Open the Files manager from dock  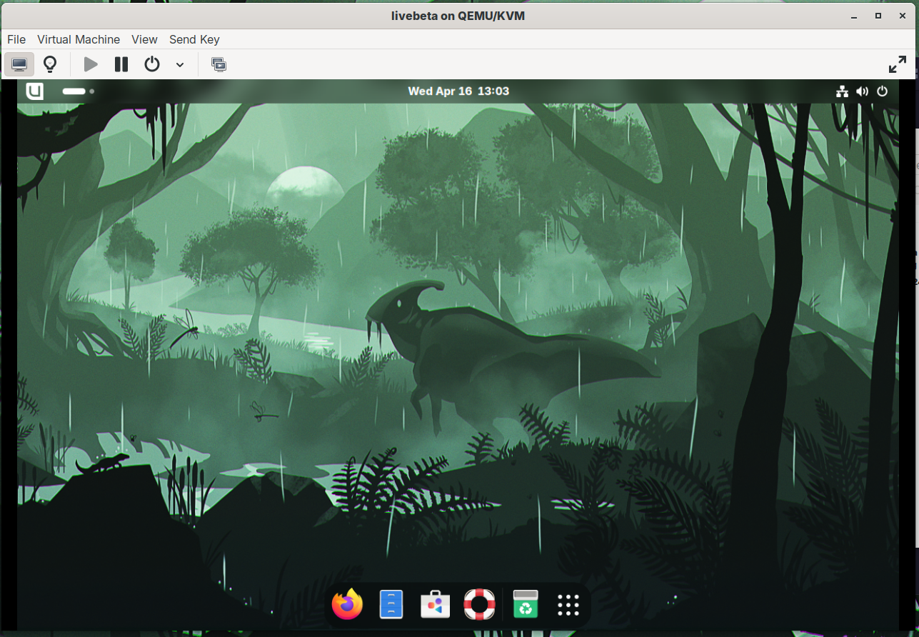tap(391, 605)
